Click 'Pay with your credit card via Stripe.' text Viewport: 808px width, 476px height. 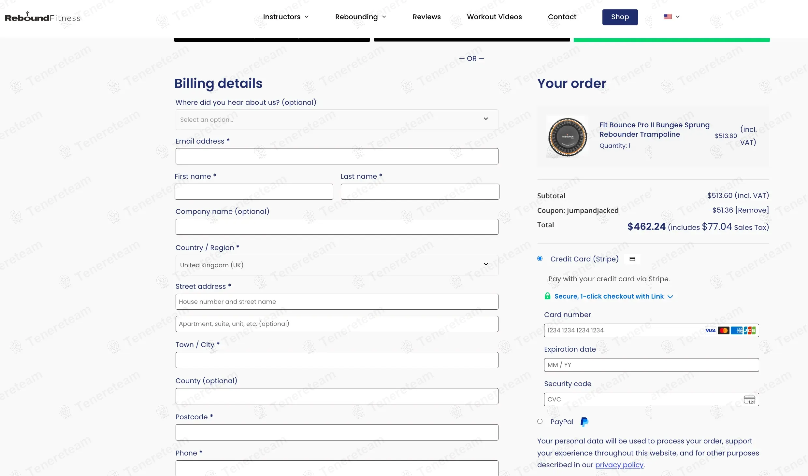click(609, 279)
